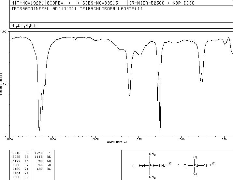Click the left Cl atom of the anion
233x180 pixels.
pyautogui.click(x=186, y=165)
